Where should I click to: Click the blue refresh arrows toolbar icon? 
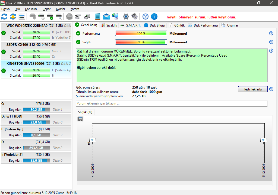click(x=4, y=17)
